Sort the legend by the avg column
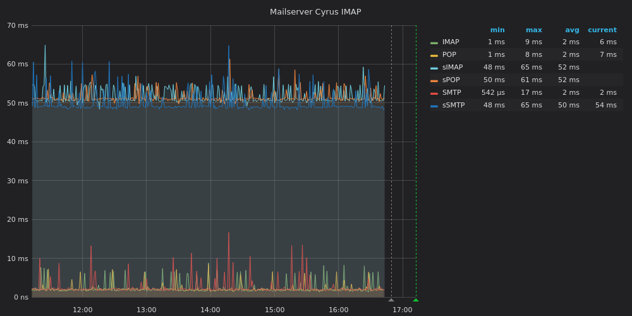This screenshot has width=632, height=316. 572,30
